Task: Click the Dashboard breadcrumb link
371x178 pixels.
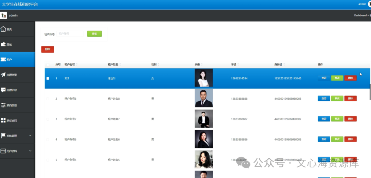Action: (360, 15)
